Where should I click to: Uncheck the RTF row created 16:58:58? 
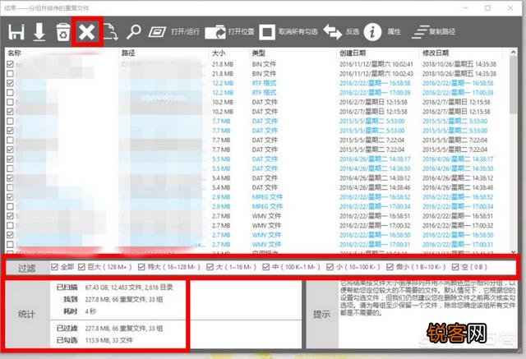pyautogui.click(x=10, y=83)
